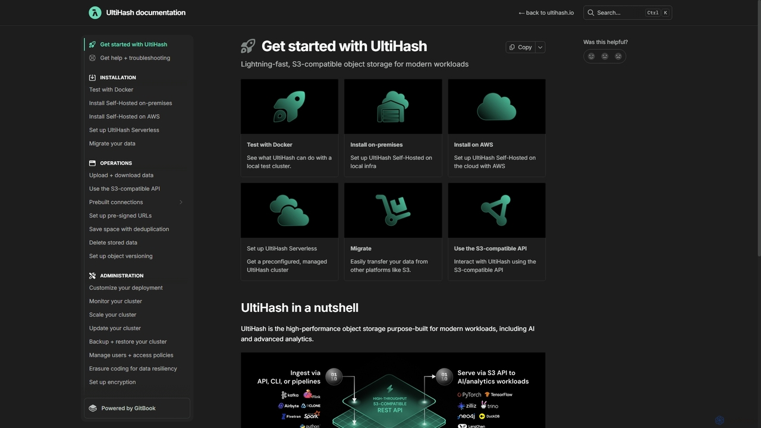Click Install on AWS card title
761x428 pixels.
click(473, 144)
